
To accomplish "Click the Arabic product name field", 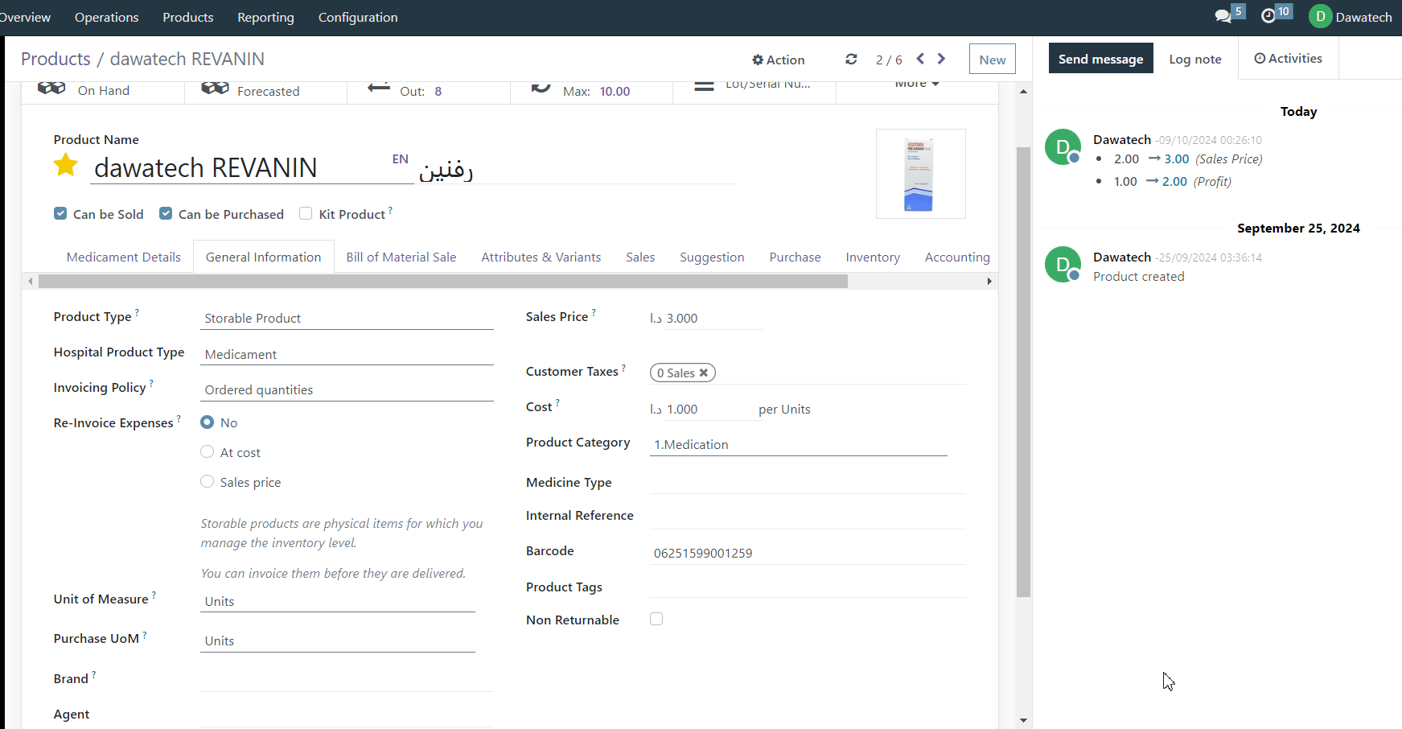I will [576, 169].
